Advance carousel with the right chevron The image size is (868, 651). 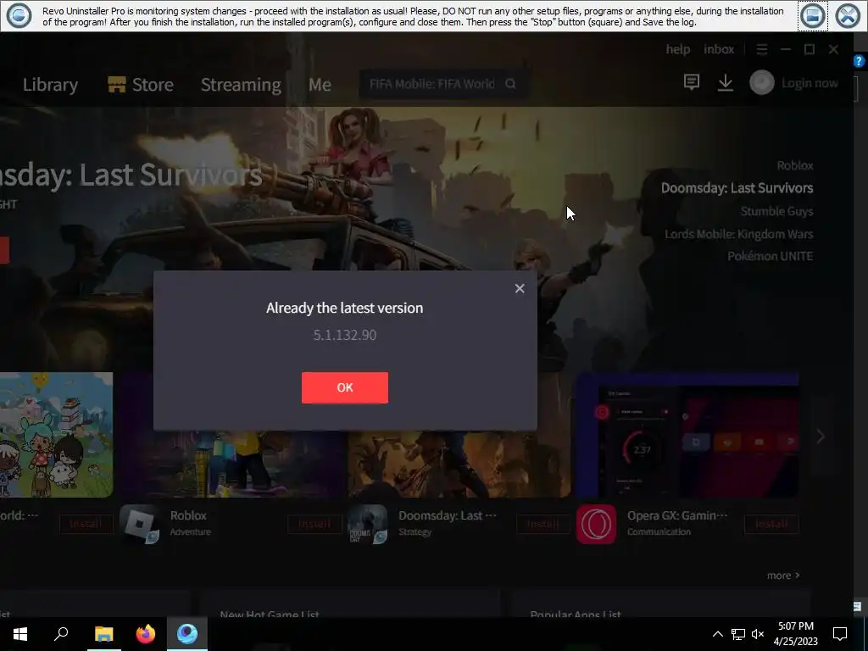(821, 437)
